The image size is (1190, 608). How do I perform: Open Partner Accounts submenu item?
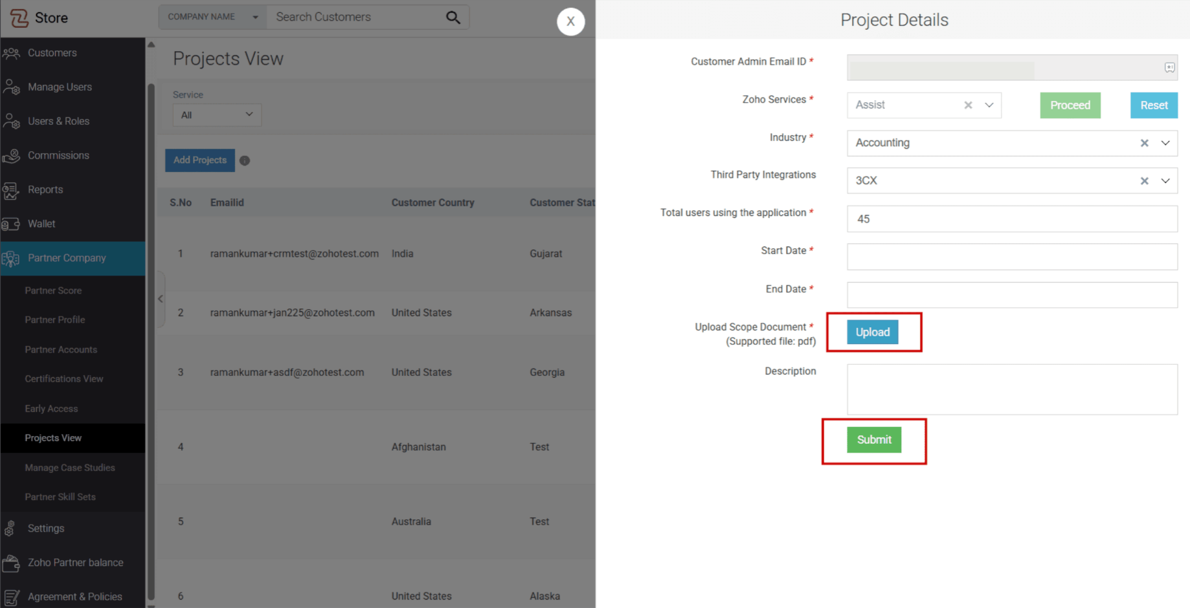point(61,349)
